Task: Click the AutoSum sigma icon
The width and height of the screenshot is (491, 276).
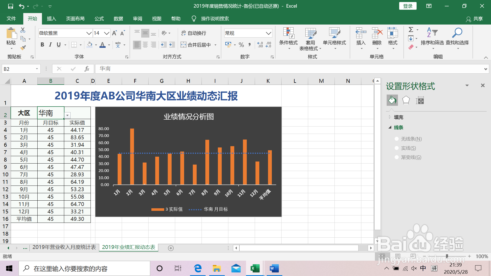Action: click(x=411, y=30)
